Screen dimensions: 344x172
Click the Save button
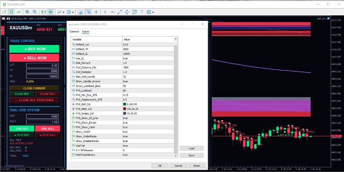(191, 155)
